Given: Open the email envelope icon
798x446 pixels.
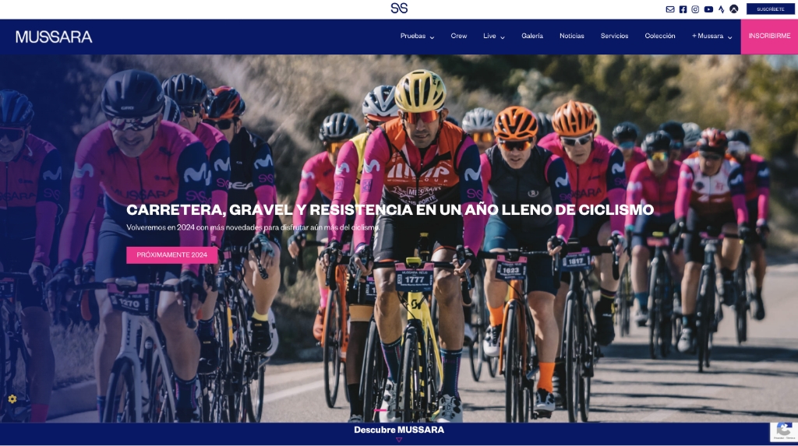Looking at the screenshot, I should (x=669, y=9).
